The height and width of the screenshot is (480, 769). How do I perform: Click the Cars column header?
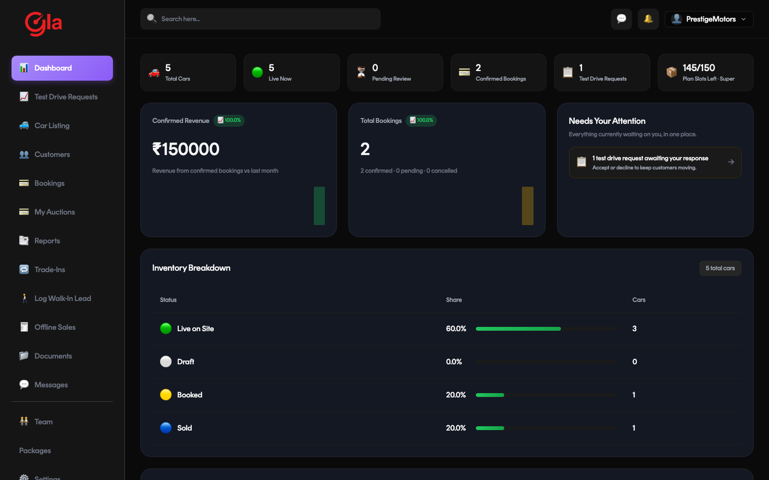(x=639, y=300)
